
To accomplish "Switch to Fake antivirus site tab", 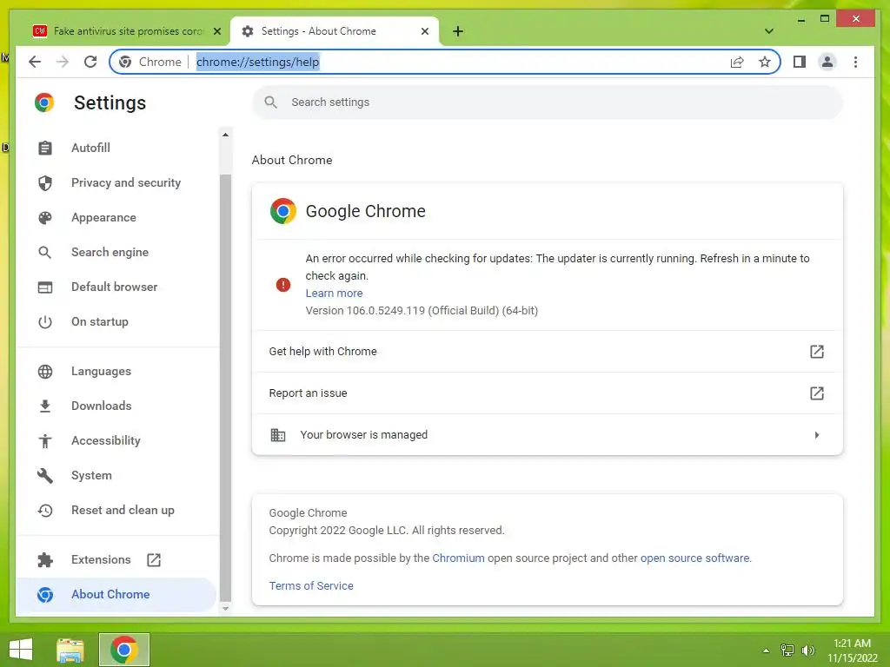I will 127,31.
